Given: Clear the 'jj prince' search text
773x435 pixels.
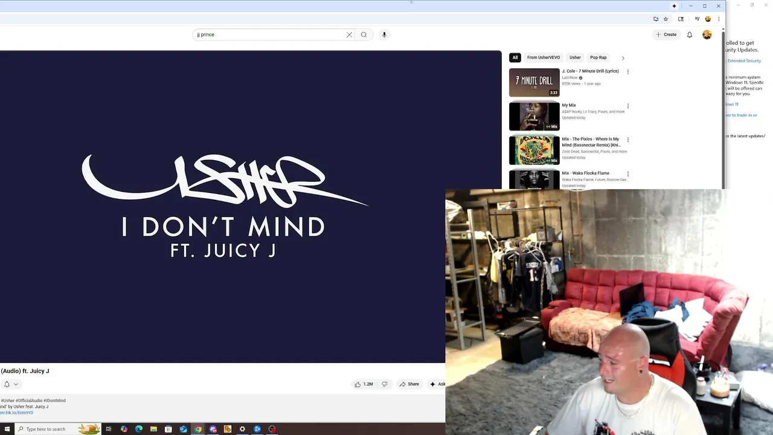Looking at the screenshot, I should tap(349, 34).
